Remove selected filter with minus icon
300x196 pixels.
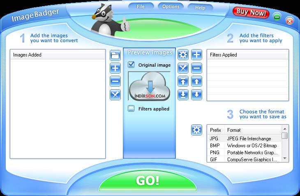tap(197, 68)
